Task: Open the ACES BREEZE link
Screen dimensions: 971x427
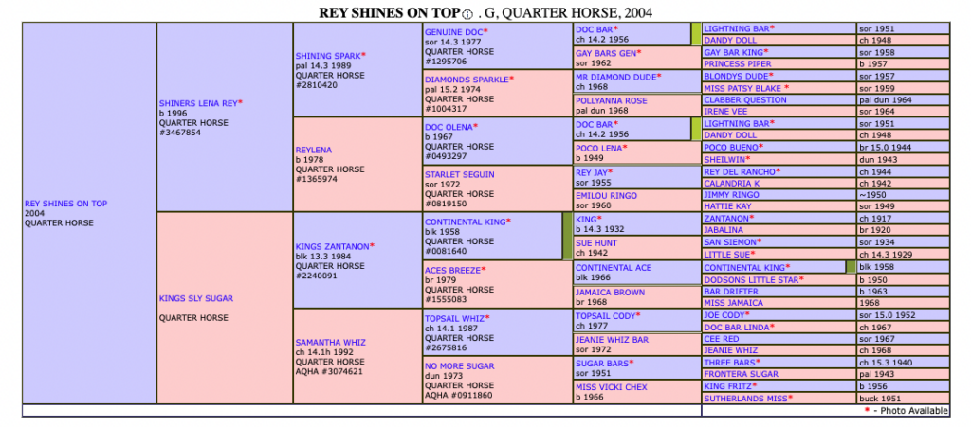Action: click(452, 270)
